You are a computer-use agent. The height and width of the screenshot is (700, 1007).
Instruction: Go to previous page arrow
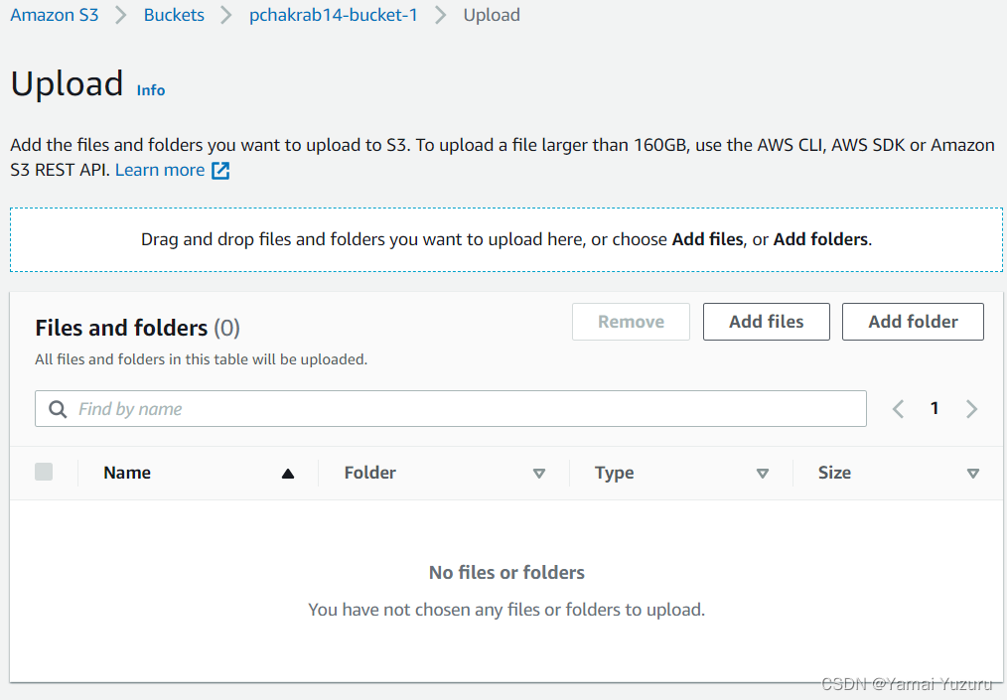[899, 408]
